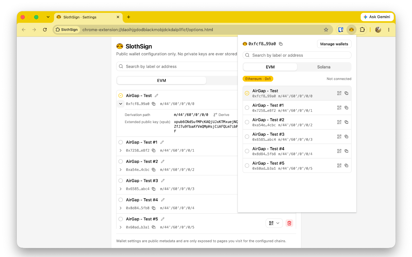Bookmark this page with the star icon
Screen dimensions: 412x257
pos(326,30)
